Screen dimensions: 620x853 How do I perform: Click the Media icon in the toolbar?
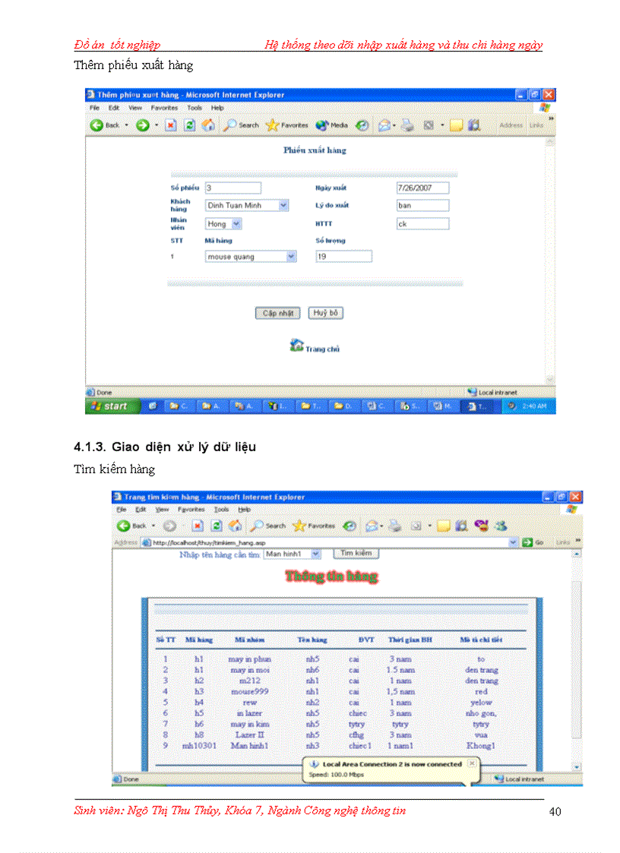321,125
